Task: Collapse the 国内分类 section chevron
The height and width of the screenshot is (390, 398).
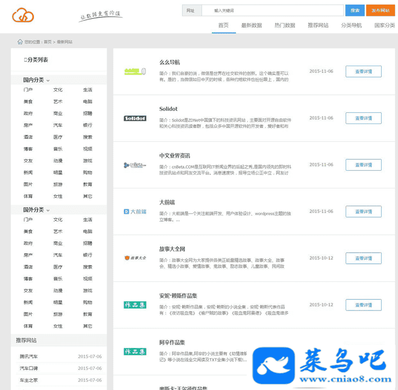Action: pyautogui.click(x=48, y=80)
